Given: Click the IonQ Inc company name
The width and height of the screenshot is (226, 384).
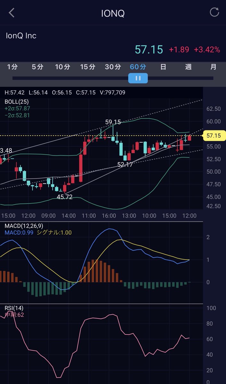Looking at the screenshot, I should (x=21, y=36).
